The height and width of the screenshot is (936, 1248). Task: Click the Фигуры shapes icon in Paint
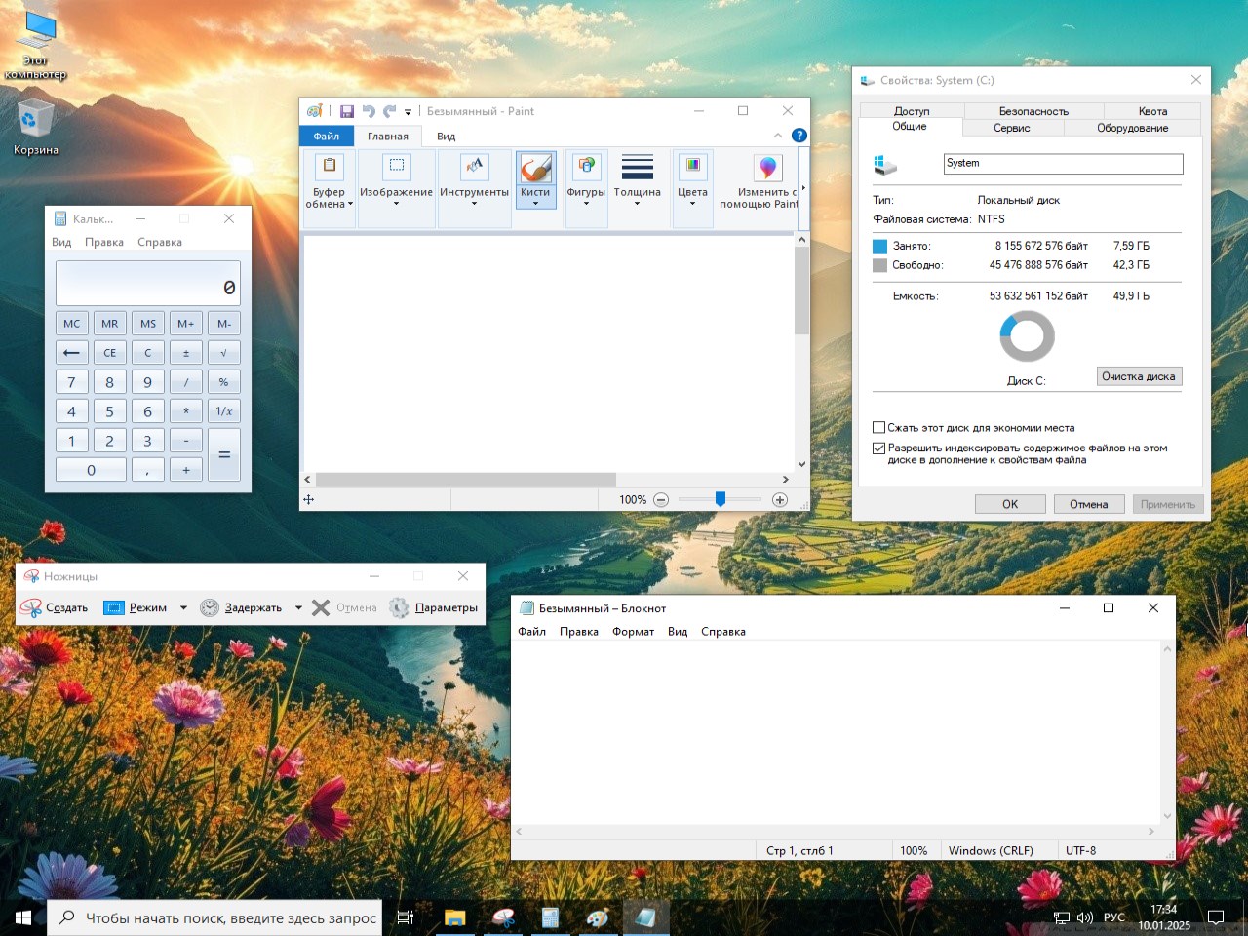tap(586, 166)
